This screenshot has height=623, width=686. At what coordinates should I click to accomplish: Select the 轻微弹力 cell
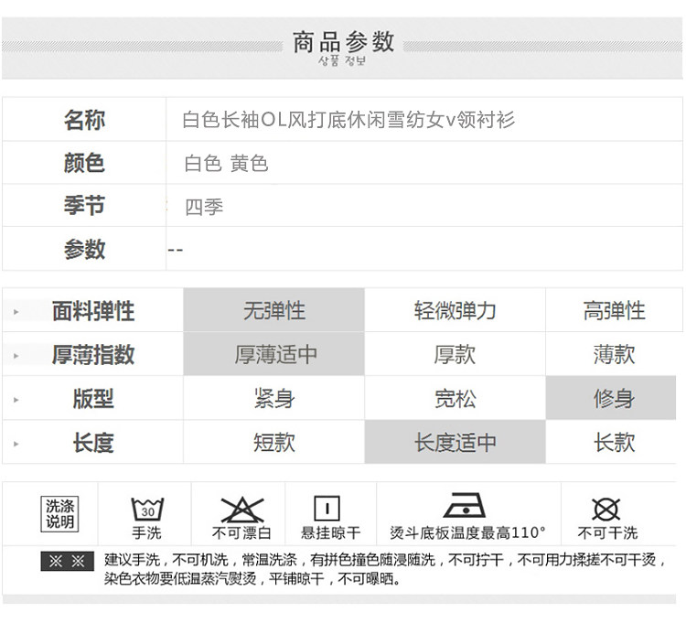click(455, 310)
